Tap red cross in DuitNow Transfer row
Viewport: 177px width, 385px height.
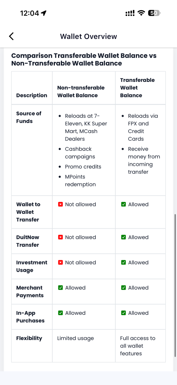60,237
